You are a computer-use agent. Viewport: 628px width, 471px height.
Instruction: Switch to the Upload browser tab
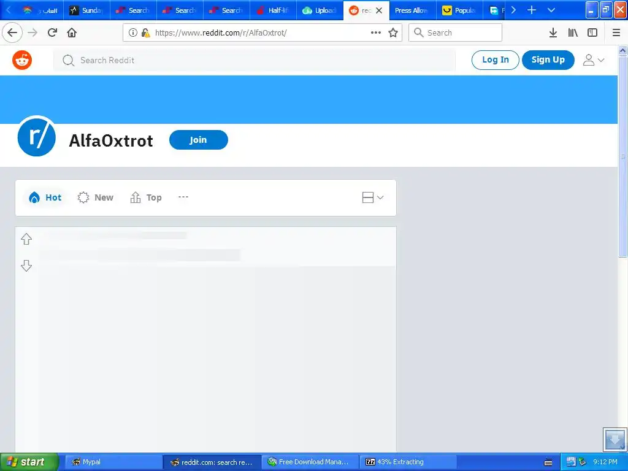pyautogui.click(x=320, y=10)
